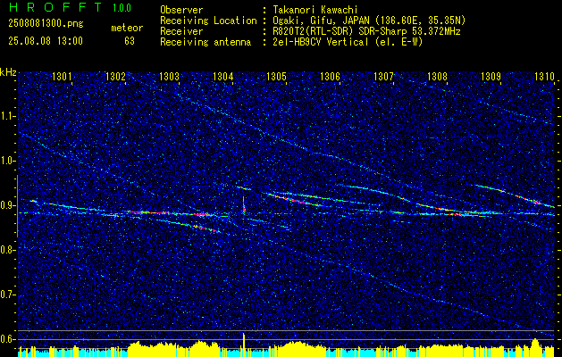Viewport: 562px width, 357px height.
Task: Click the 1309 time axis label
Action: point(491,76)
